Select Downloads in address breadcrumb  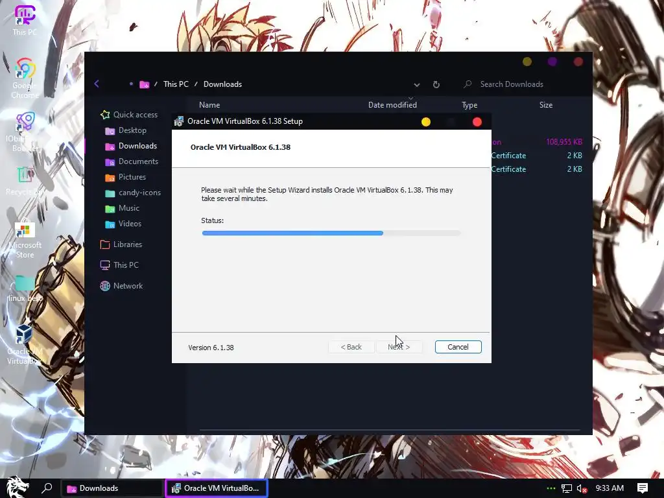(x=223, y=84)
